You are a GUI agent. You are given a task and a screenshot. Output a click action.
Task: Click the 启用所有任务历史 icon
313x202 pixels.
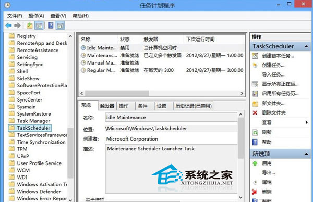[x=255, y=93]
